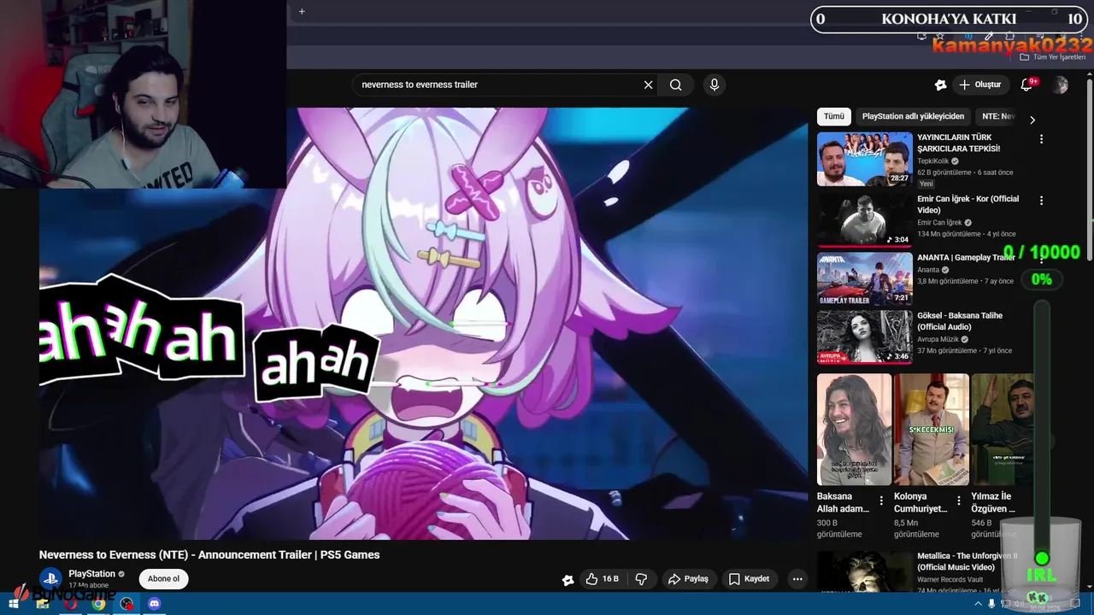The width and height of the screenshot is (1094, 615).
Task: Click the main video player
Action: point(423,323)
